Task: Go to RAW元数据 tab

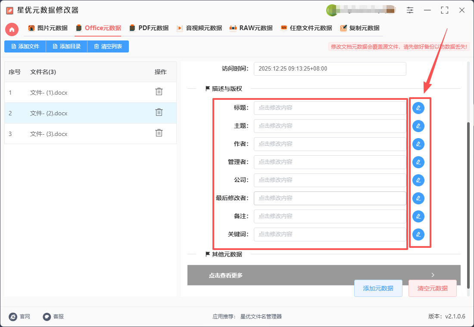Action: click(x=251, y=28)
